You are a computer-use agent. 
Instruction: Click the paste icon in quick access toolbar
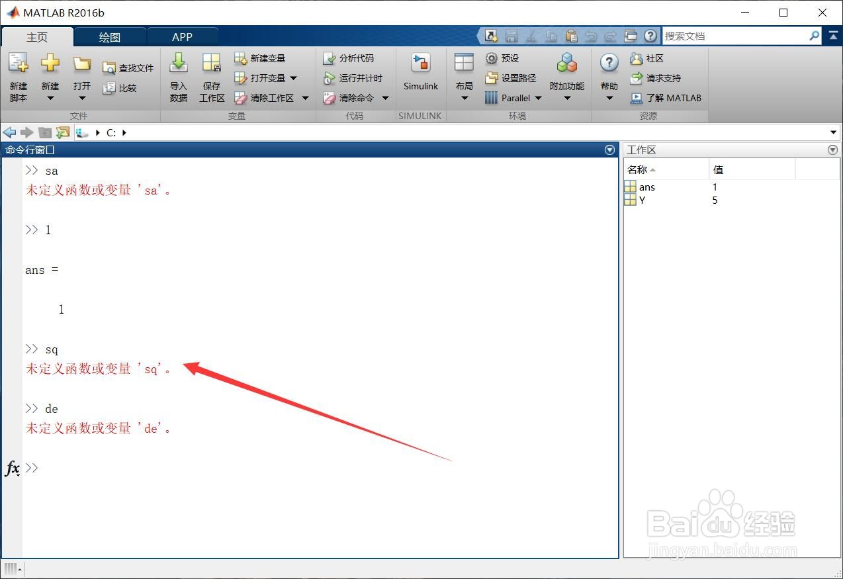[x=572, y=36]
